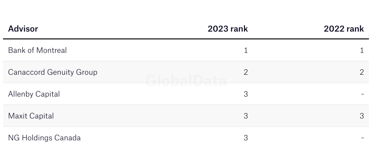
Task: Select Canaccord Genuity 2022 rank cell
Action: [x=362, y=72]
